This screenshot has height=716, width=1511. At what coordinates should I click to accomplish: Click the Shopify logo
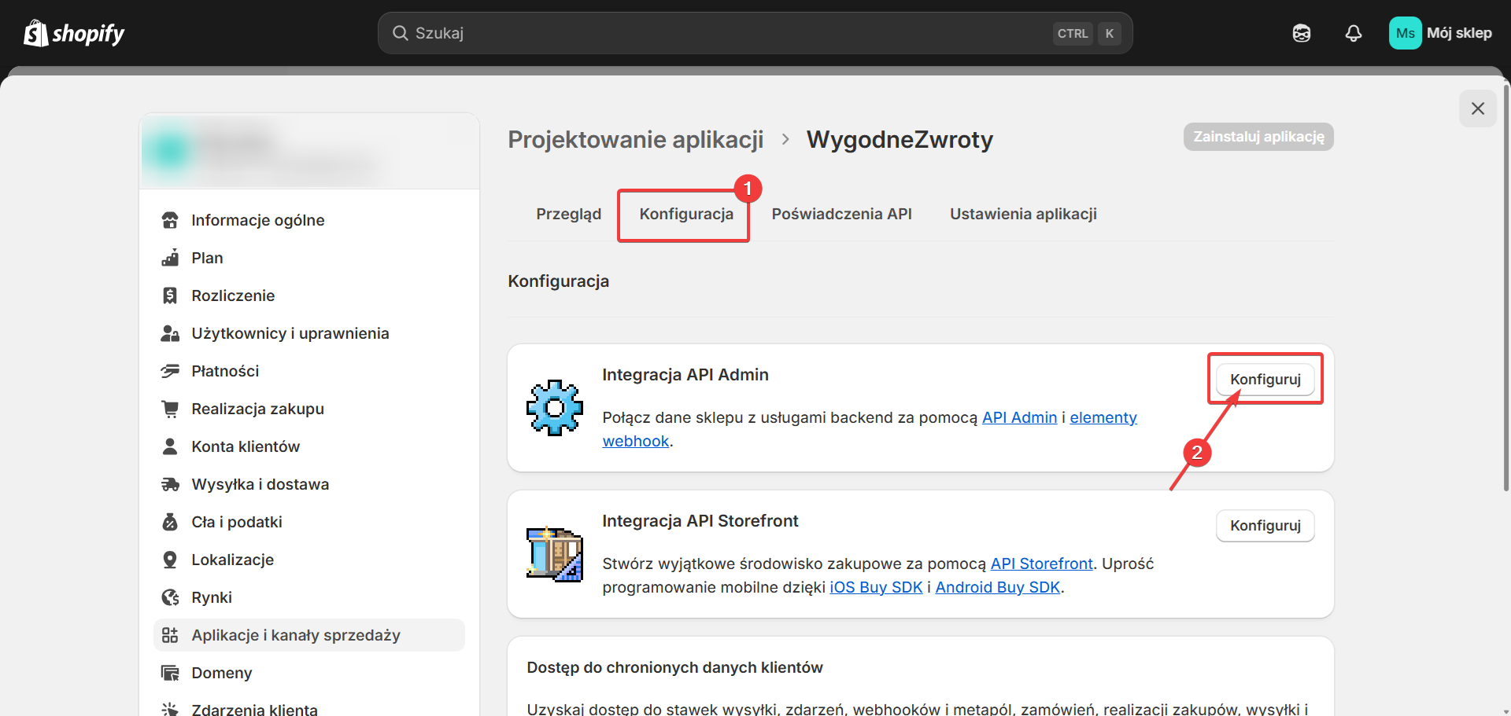coord(74,33)
